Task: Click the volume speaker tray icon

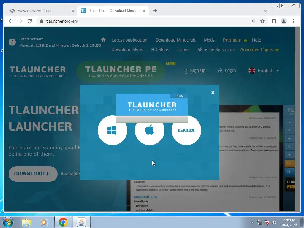Action: tap(274, 222)
